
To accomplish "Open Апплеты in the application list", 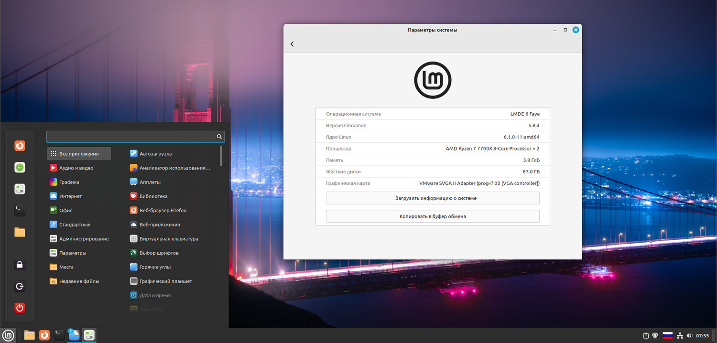I will click(170, 182).
